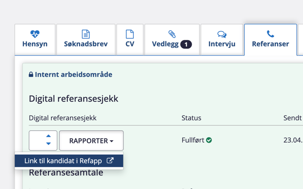Select the Referanser tab
Image resolution: width=303 pixels, height=189 pixels.
click(270, 40)
